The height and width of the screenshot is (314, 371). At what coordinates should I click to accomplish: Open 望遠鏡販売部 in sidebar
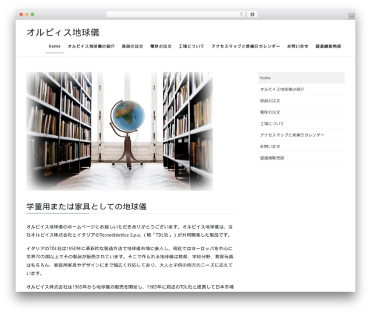coord(301,157)
